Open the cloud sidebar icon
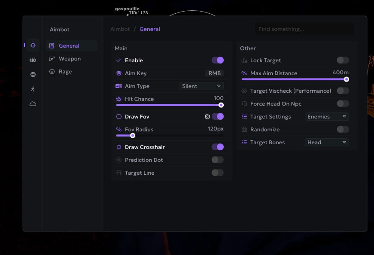 (33, 104)
